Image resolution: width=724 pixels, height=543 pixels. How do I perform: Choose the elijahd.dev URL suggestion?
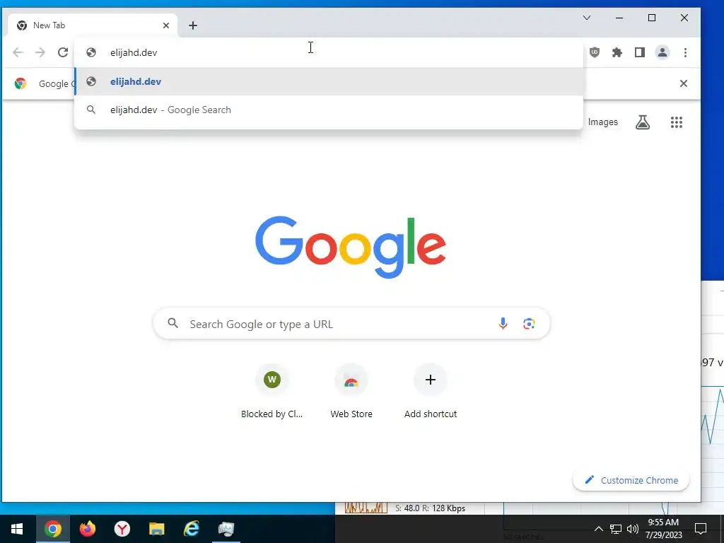click(329, 81)
